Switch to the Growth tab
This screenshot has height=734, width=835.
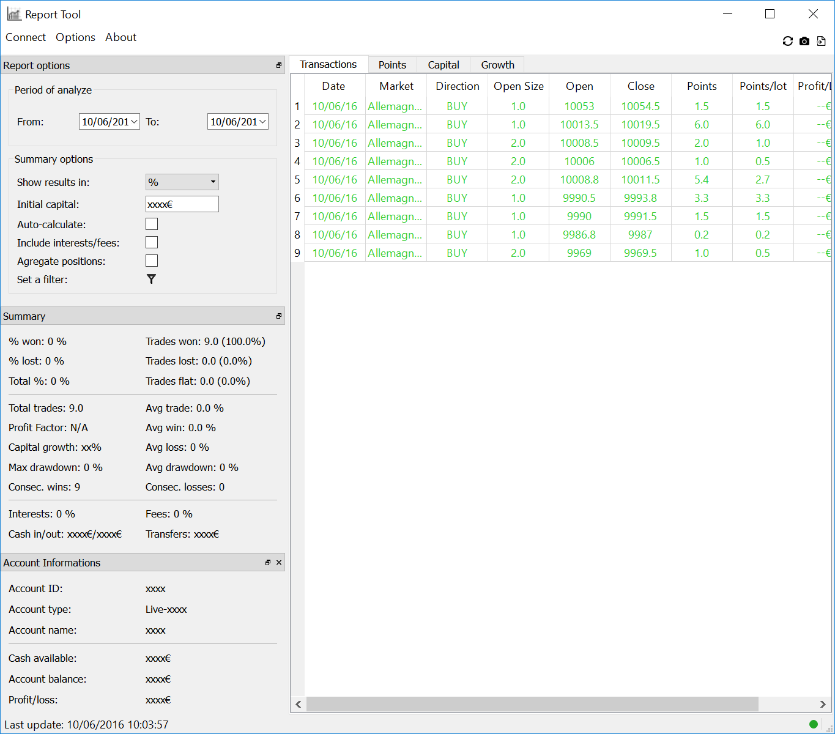click(x=497, y=65)
